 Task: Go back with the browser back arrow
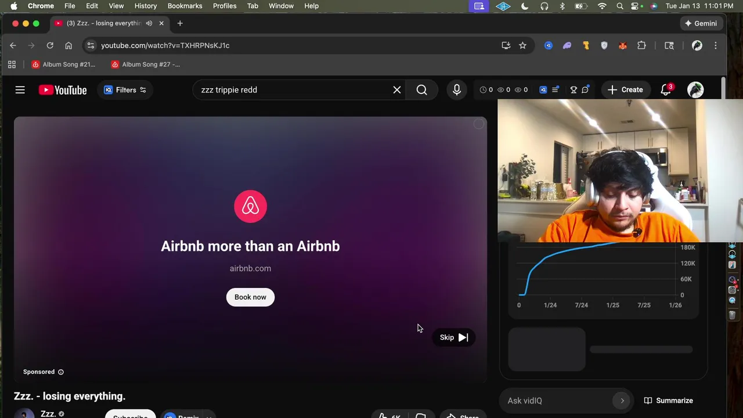click(x=13, y=45)
